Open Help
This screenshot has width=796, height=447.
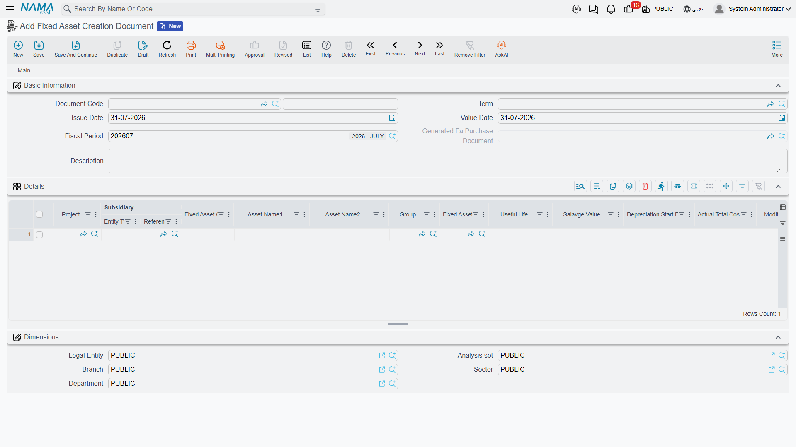(x=326, y=49)
